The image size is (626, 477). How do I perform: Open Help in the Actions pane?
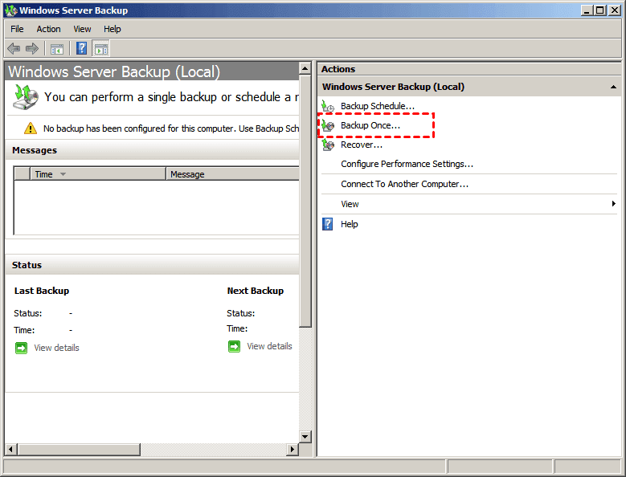click(x=350, y=224)
